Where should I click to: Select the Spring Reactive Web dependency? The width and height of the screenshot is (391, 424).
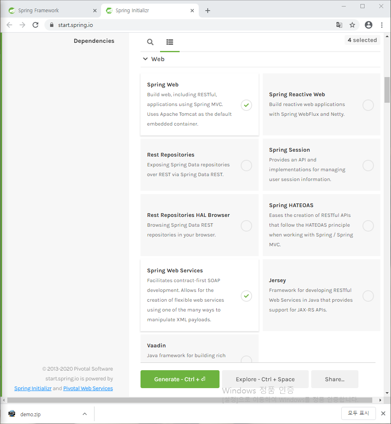pyautogui.click(x=368, y=105)
